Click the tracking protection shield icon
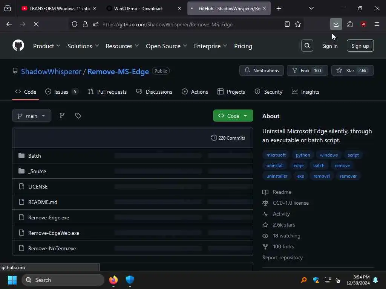Screen dimensions: 386x289 coord(75,24)
